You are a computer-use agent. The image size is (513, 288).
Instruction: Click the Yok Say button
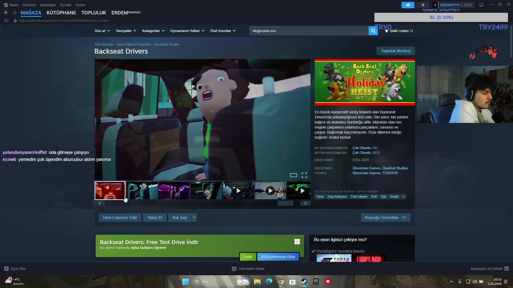pos(180,218)
